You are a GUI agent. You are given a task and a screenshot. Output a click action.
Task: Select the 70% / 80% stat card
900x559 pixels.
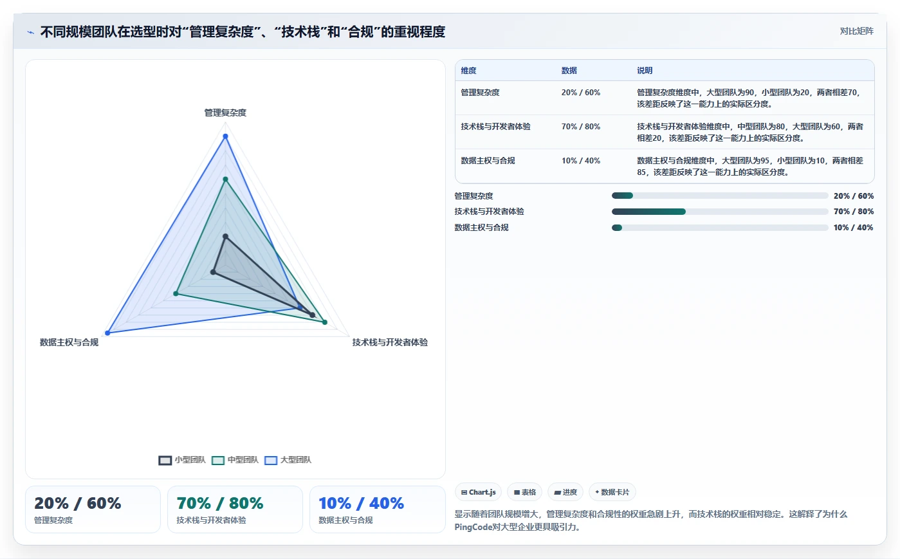click(235, 509)
